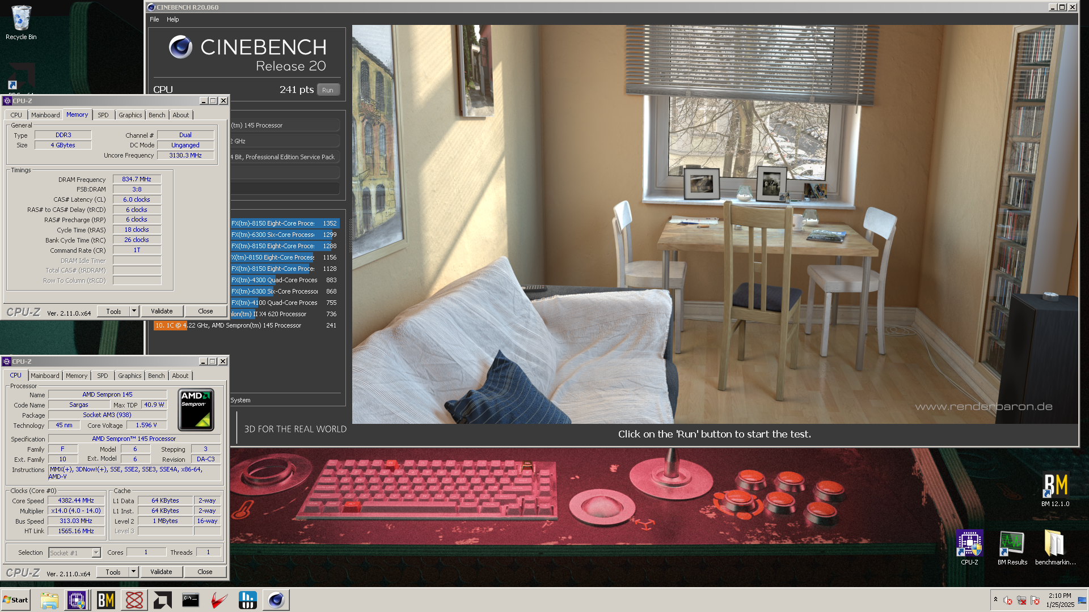The width and height of the screenshot is (1089, 612).
Task: Click Close in Memory CPU-Z window
Action: tap(205, 311)
